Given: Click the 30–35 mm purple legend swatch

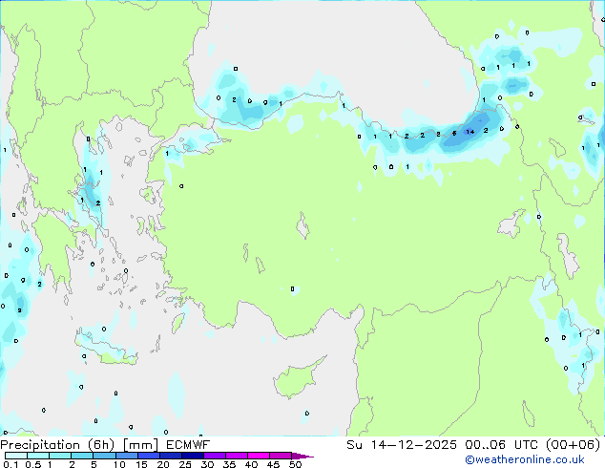Looking at the screenshot, I should pos(215,456).
